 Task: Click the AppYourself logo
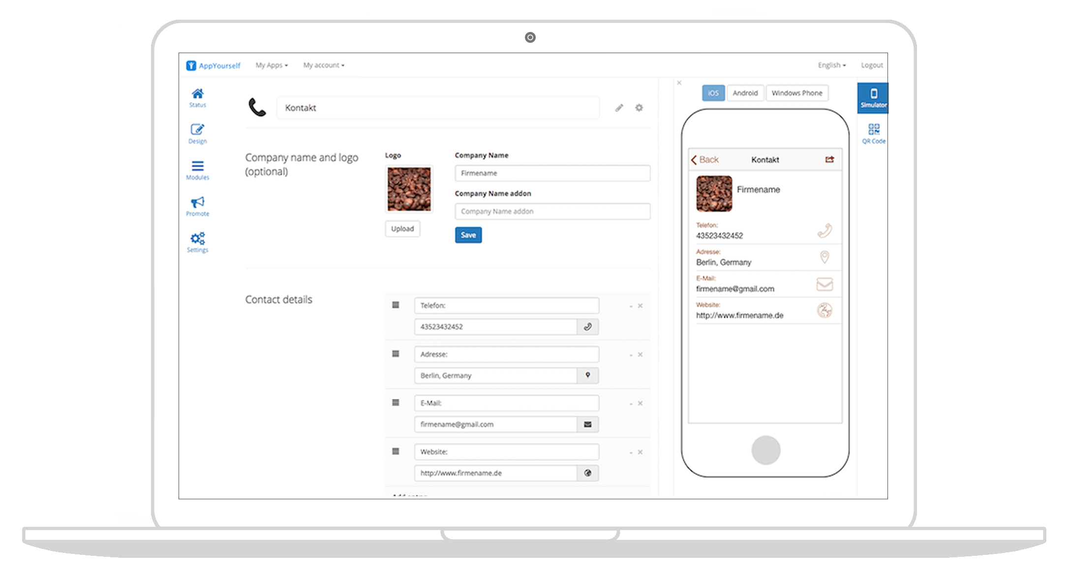(x=213, y=65)
